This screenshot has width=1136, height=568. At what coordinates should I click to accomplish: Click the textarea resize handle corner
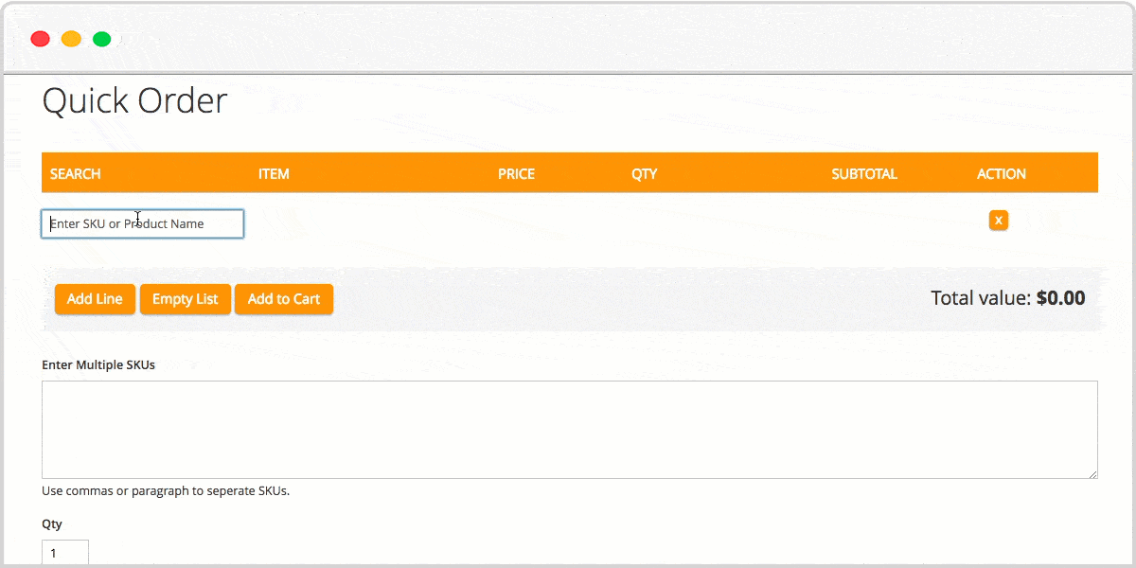[x=1093, y=474]
